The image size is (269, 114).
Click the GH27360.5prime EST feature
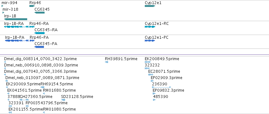point(24,100)
